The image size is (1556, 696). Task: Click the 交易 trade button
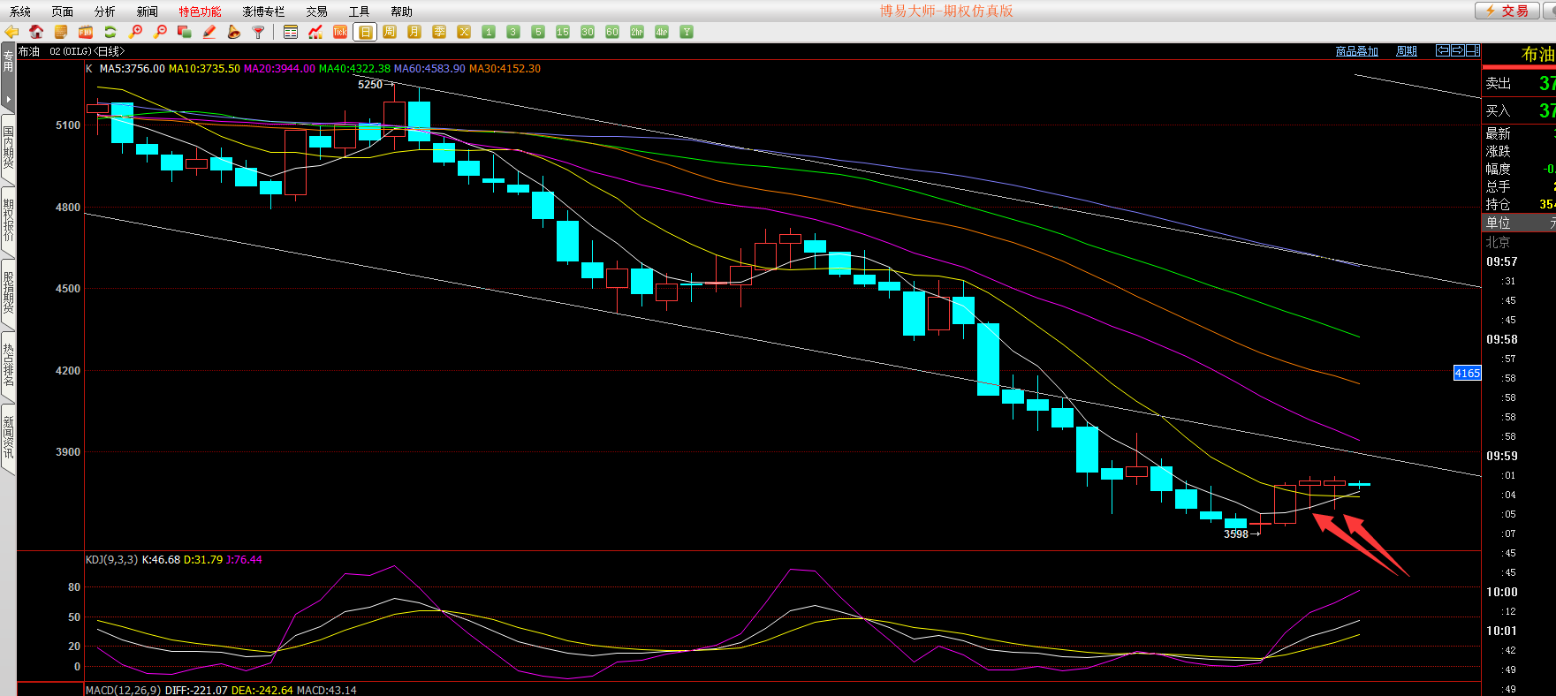tap(1507, 11)
